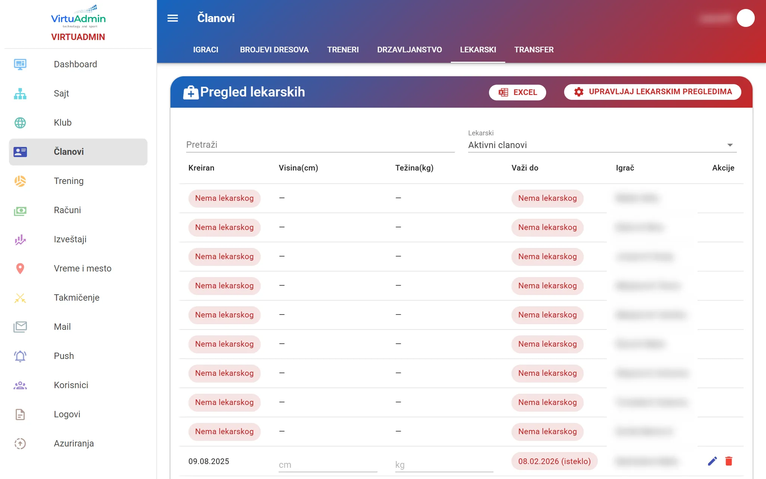This screenshot has width=766, height=479.
Task: Sort by the Visina(cm) column header
Action: (x=298, y=168)
